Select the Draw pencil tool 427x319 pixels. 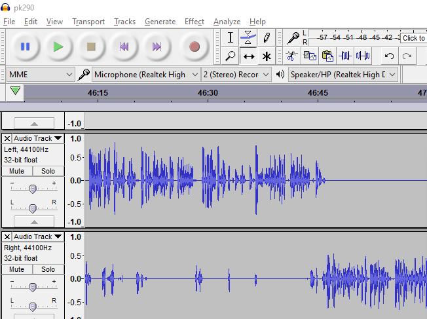[267, 37]
